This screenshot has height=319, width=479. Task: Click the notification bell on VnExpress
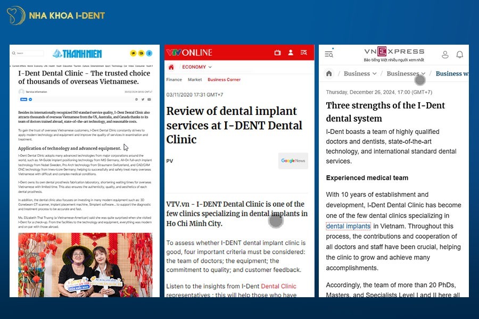(x=460, y=54)
